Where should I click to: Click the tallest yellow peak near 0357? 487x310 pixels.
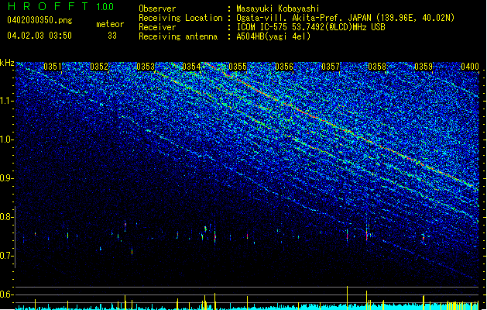(x=347, y=298)
